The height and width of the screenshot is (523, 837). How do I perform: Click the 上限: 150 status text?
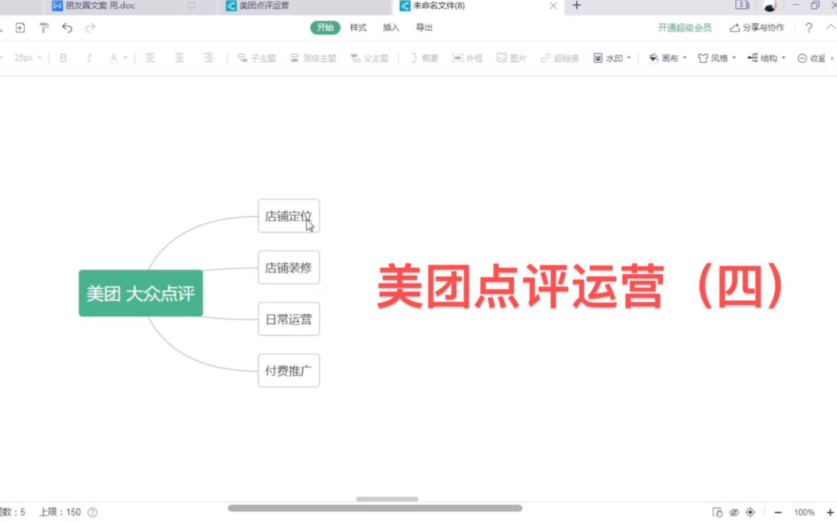(60, 512)
